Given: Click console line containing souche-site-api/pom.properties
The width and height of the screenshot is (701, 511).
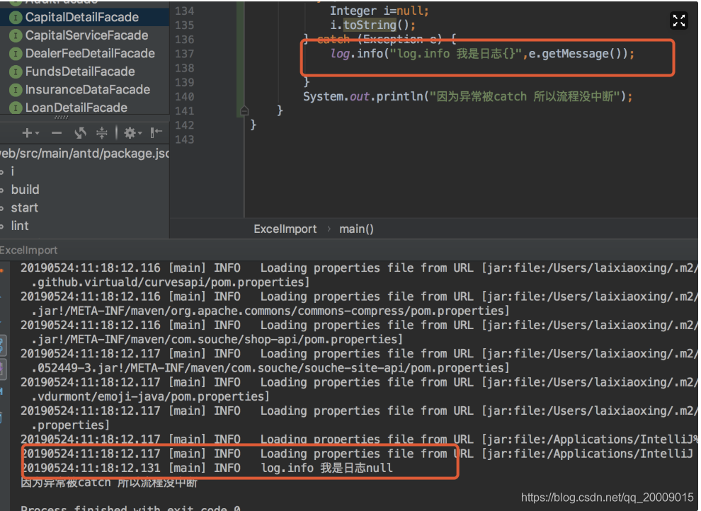Looking at the screenshot, I should 270,368.
